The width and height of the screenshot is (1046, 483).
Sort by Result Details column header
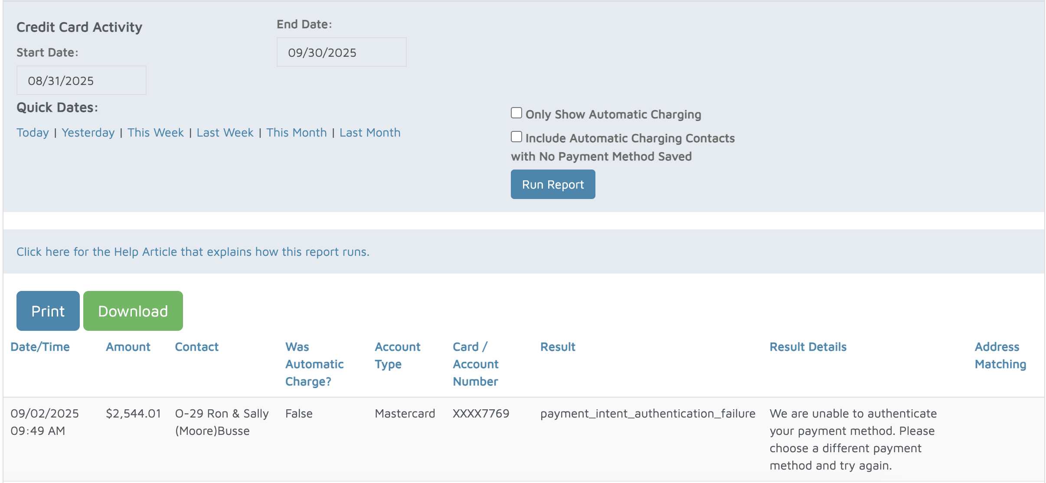[807, 347]
